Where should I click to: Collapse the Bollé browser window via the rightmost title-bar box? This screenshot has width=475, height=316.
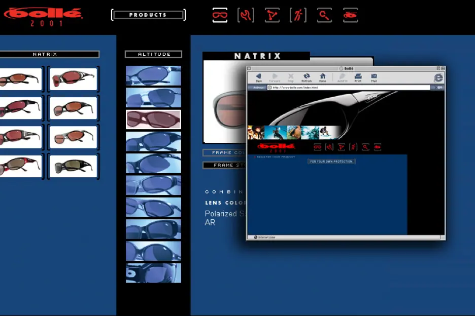tap(443, 68)
